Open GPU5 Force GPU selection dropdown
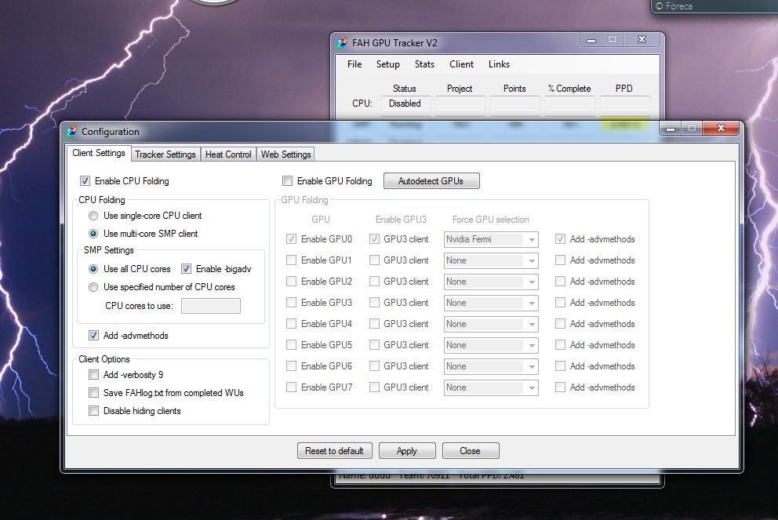The image size is (778, 520). coord(491,345)
